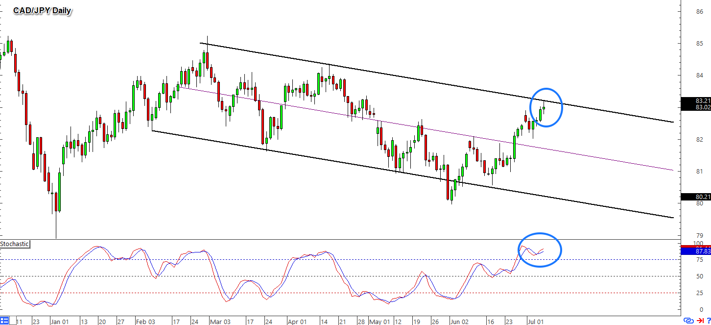This screenshot has height=325, width=711.
Task: Click the 83.21 price label
Action: pyautogui.click(x=703, y=100)
